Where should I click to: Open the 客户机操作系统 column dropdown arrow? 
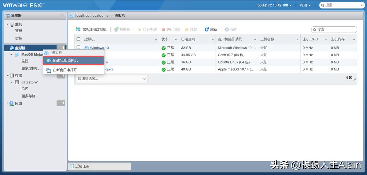(255, 40)
